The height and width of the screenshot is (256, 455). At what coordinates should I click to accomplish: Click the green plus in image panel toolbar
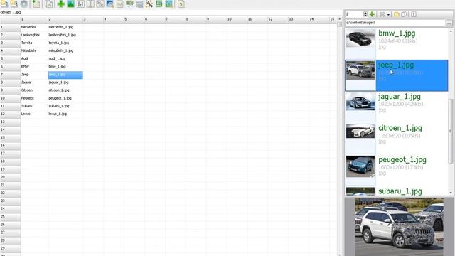[x=372, y=14]
